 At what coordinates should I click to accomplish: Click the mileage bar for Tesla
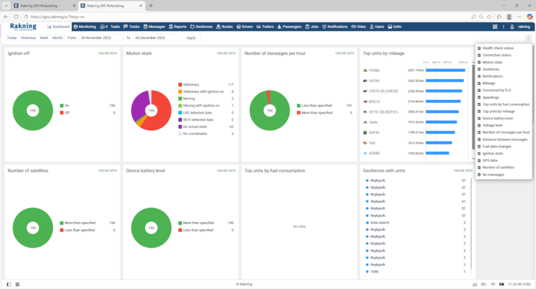[442, 122]
